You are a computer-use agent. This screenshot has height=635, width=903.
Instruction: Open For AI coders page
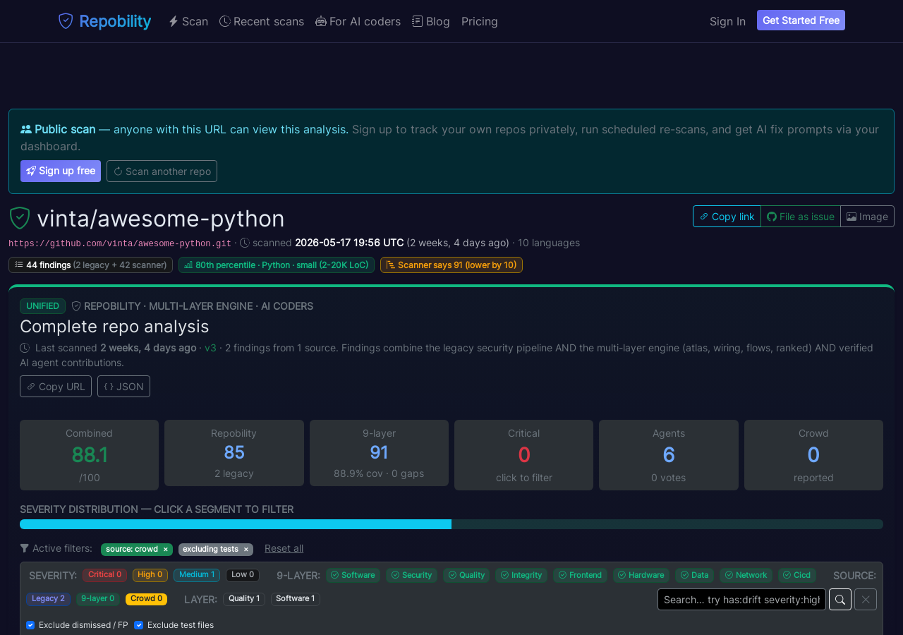(358, 21)
